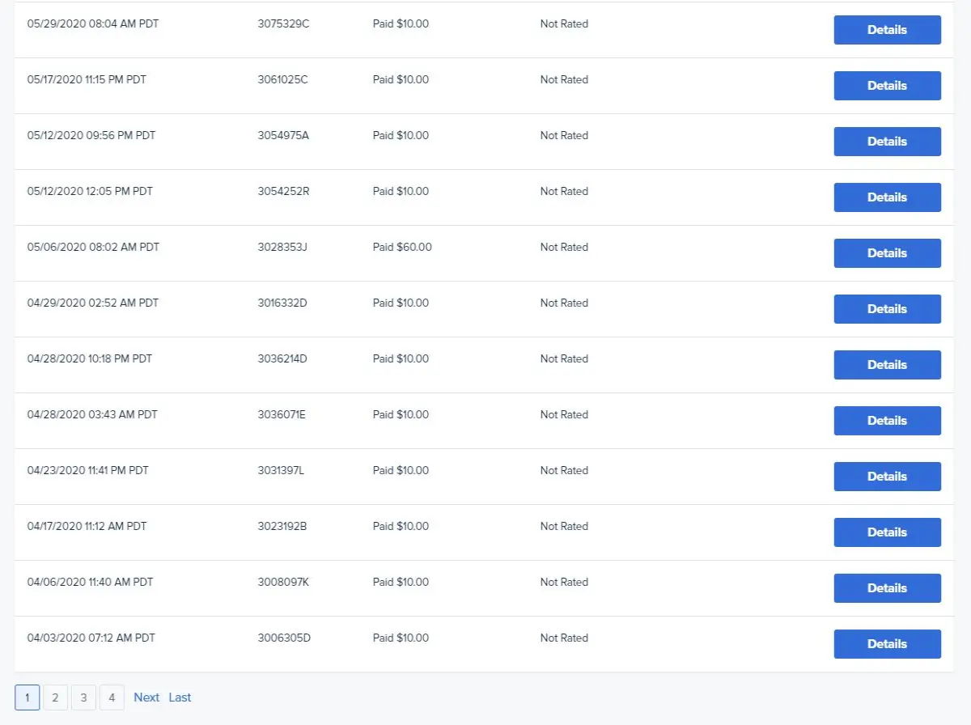Click Not Rated in row 3075329C
971x725 pixels.
[564, 24]
